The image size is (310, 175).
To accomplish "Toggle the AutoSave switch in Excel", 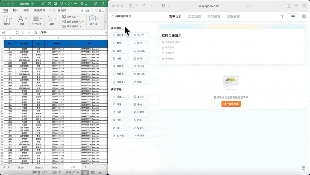I will click(x=35, y=4).
